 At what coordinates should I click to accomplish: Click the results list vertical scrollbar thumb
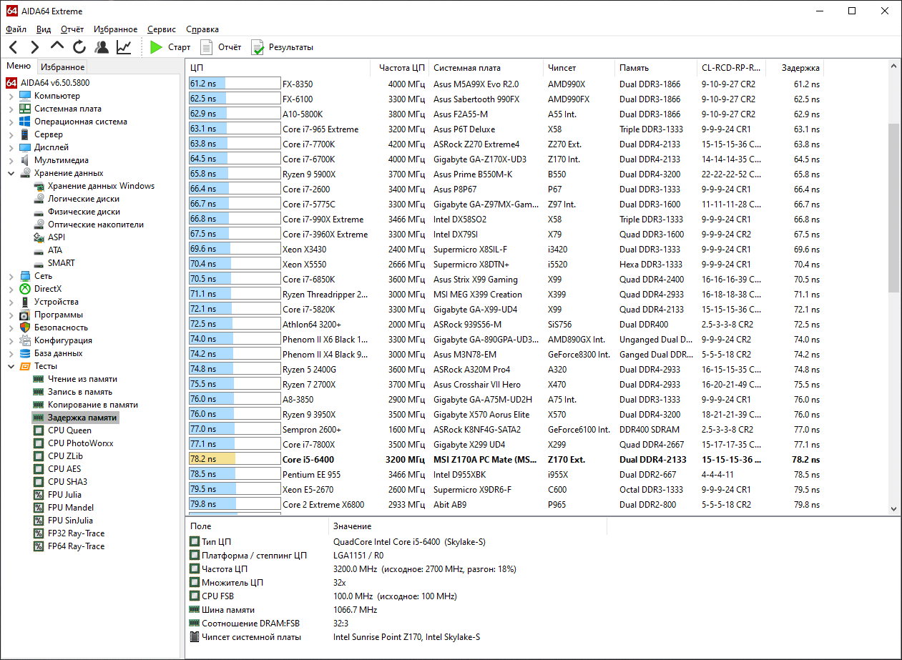(894, 207)
